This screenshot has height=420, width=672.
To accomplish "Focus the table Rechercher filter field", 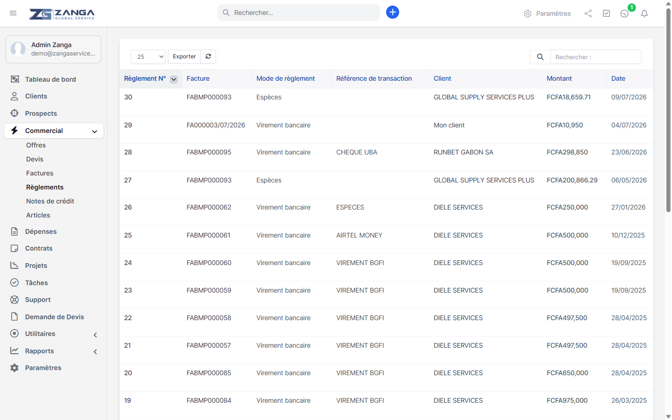I will click(x=595, y=57).
